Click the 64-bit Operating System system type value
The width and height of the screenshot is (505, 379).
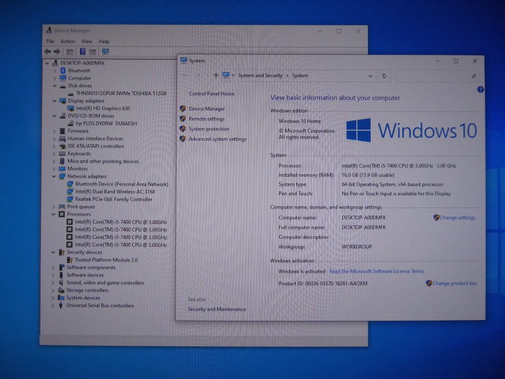[x=392, y=185]
